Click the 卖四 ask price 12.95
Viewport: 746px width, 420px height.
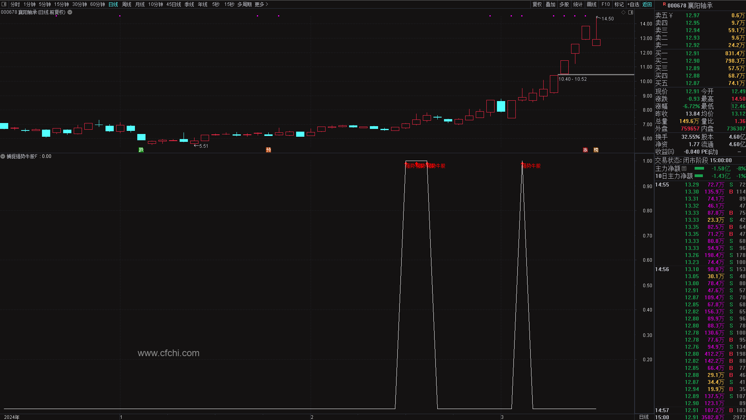tap(692, 23)
